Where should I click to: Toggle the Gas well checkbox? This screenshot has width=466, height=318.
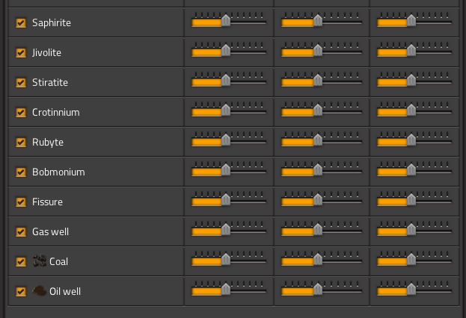[x=21, y=231]
